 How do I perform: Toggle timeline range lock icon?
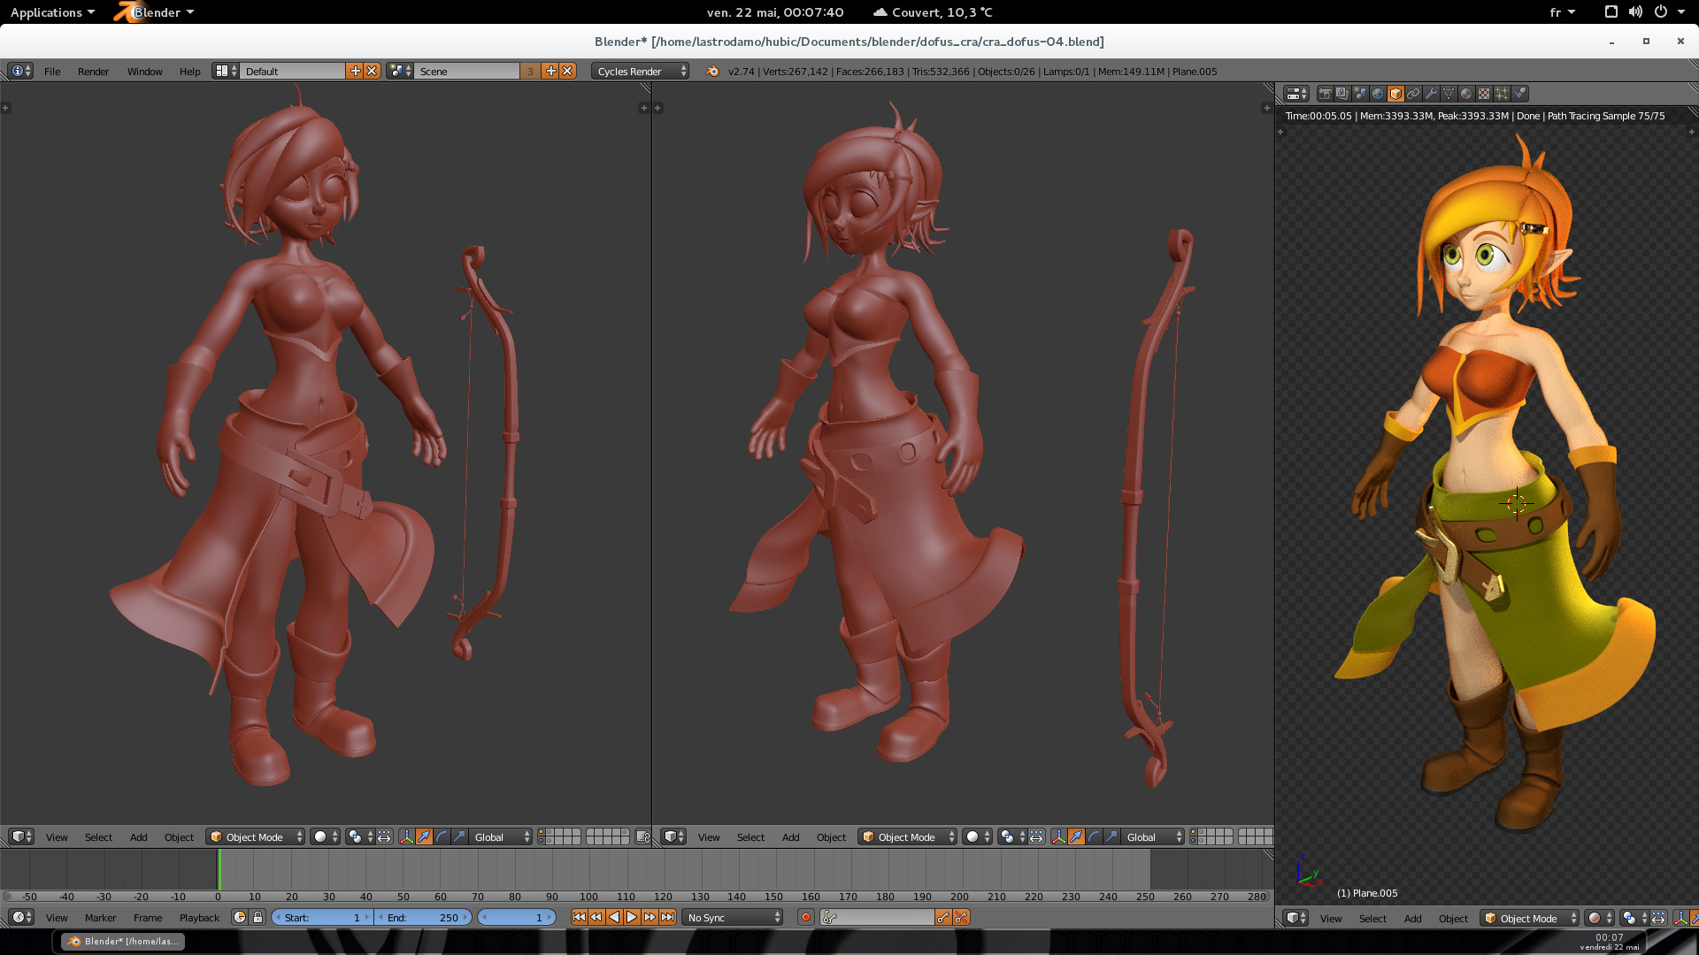(258, 917)
